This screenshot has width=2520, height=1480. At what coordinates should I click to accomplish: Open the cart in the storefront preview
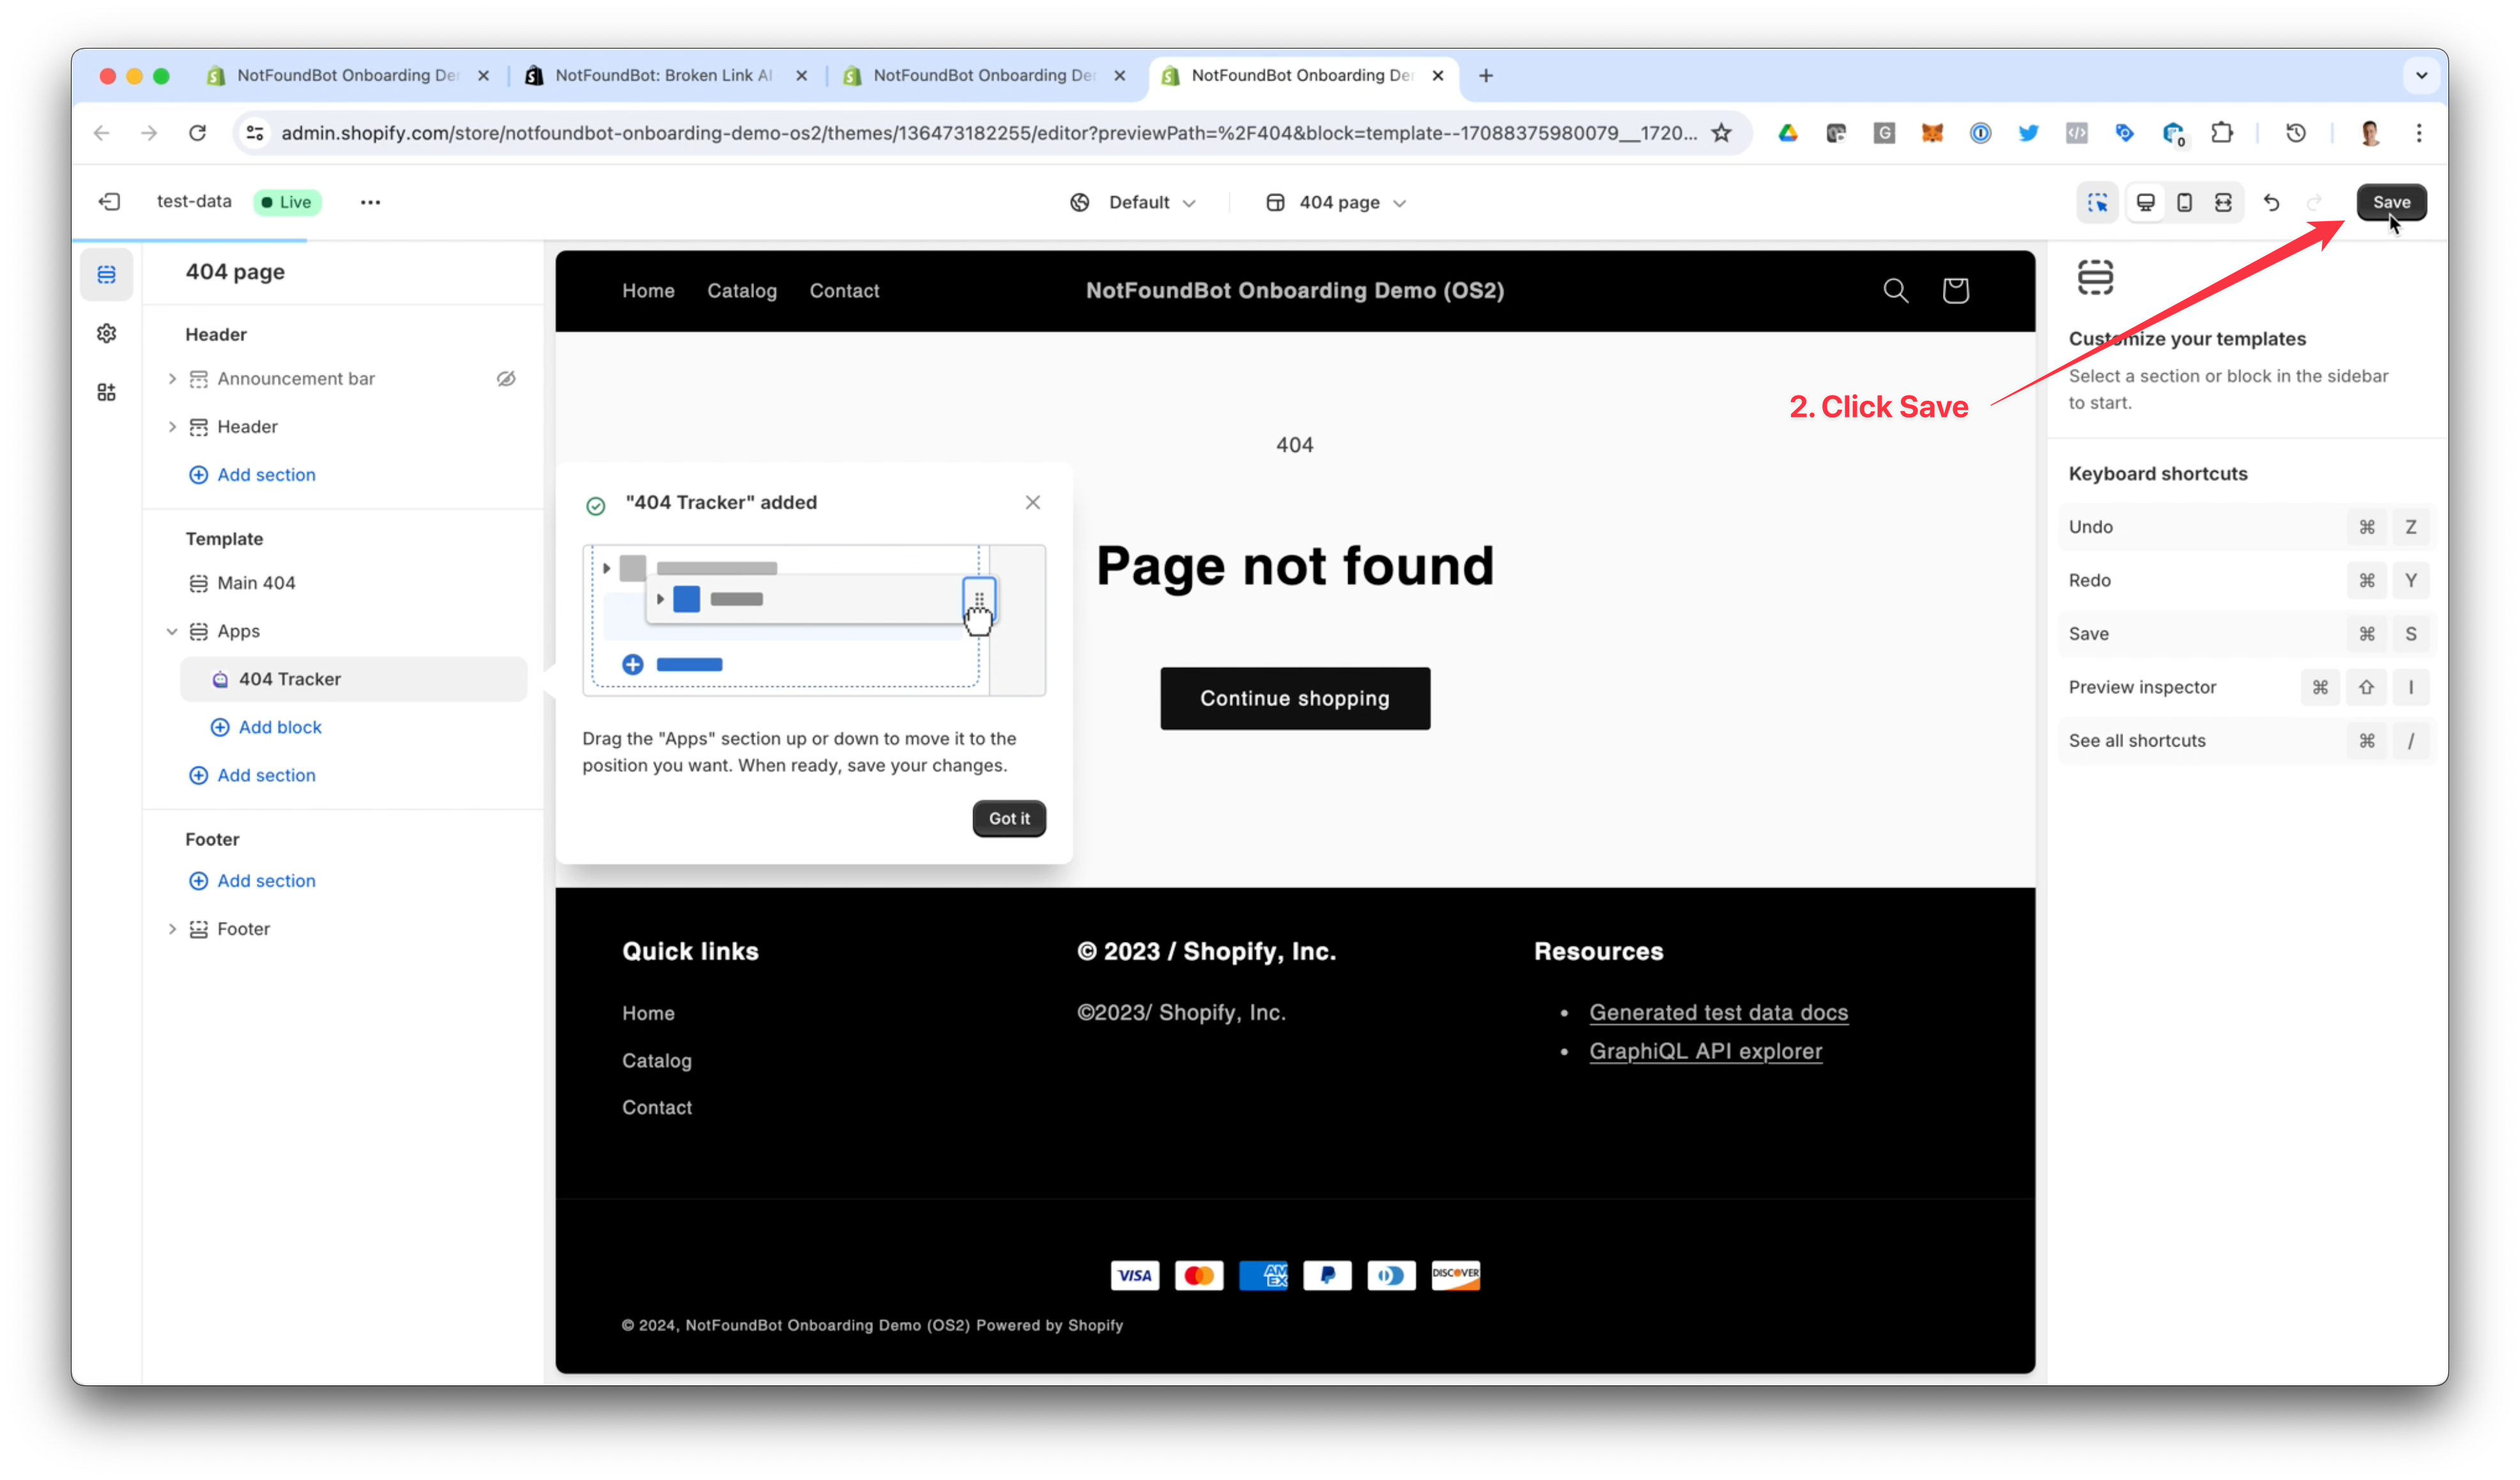pos(1955,290)
